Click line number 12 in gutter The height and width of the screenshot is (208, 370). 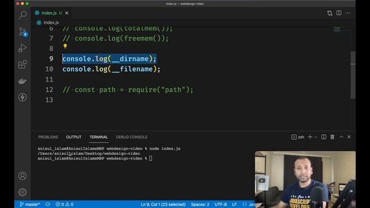pos(49,90)
